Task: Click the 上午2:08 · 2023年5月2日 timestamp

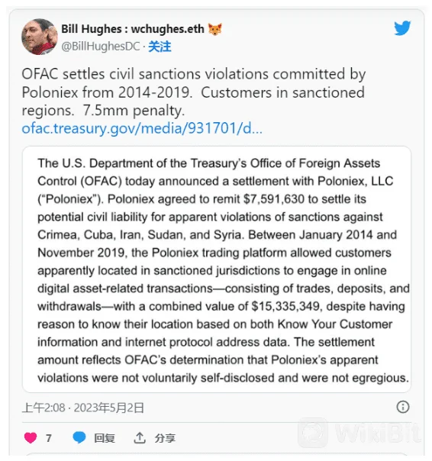Action: coord(83,408)
